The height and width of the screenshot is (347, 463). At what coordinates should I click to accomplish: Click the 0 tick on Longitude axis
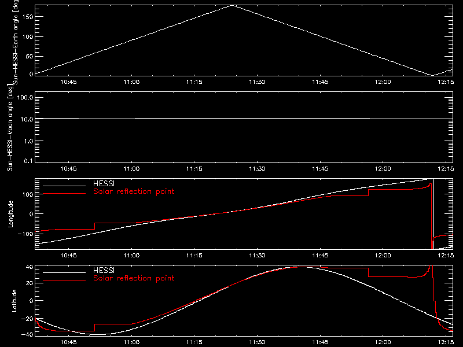click(31, 214)
